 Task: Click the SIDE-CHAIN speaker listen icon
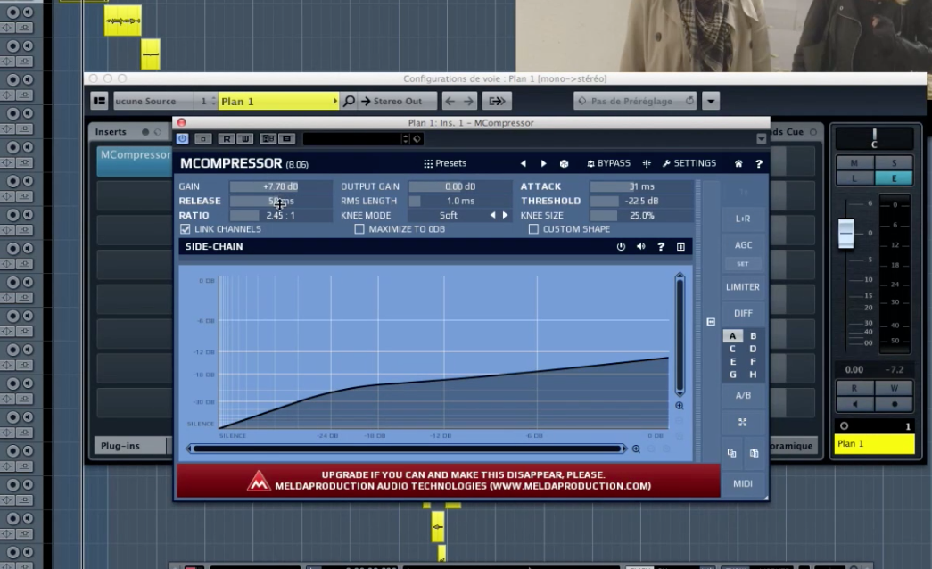click(640, 246)
